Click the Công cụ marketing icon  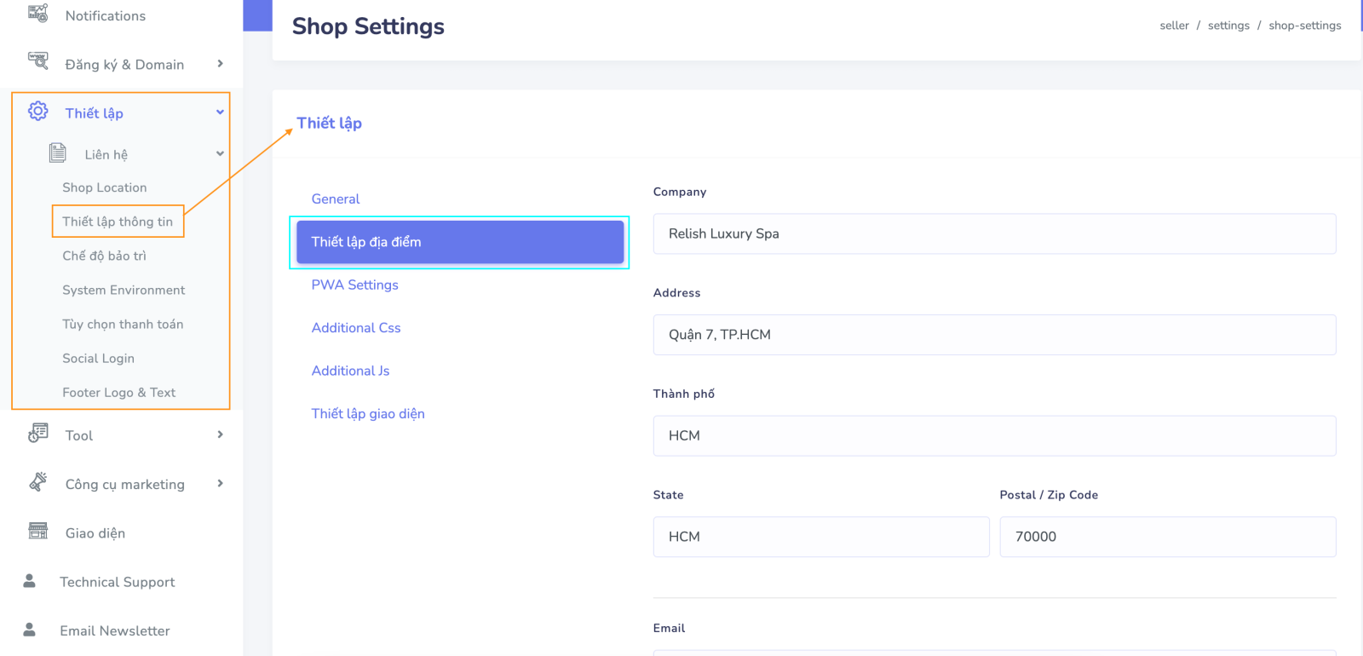pyautogui.click(x=38, y=482)
